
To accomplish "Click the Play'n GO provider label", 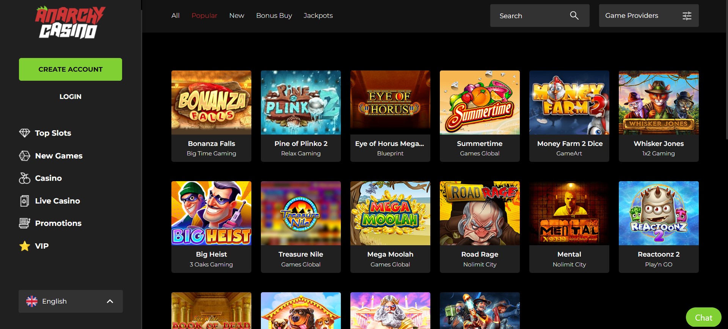I will [659, 265].
